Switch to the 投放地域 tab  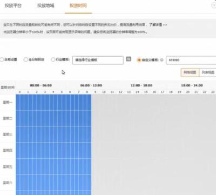[x=46, y=5]
